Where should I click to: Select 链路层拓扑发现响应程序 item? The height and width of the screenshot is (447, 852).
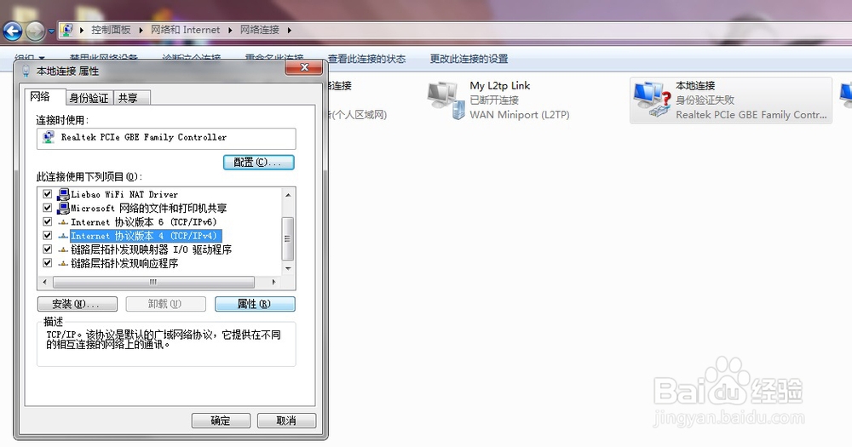click(x=124, y=263)
